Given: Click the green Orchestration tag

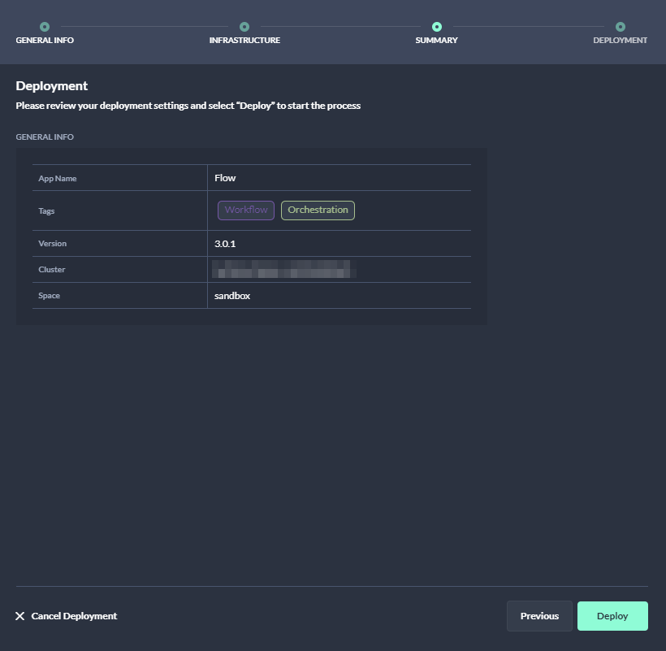Looking at the screenshot, I should point(318,210).
